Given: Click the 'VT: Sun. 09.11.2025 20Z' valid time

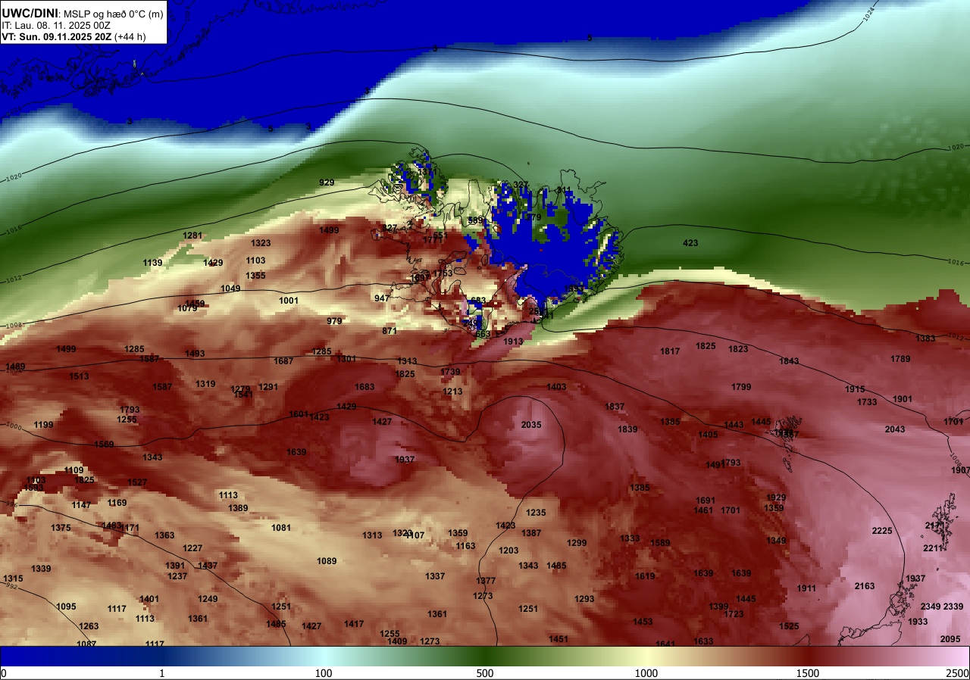Looking at the screenshot, I should coord(56,36).
